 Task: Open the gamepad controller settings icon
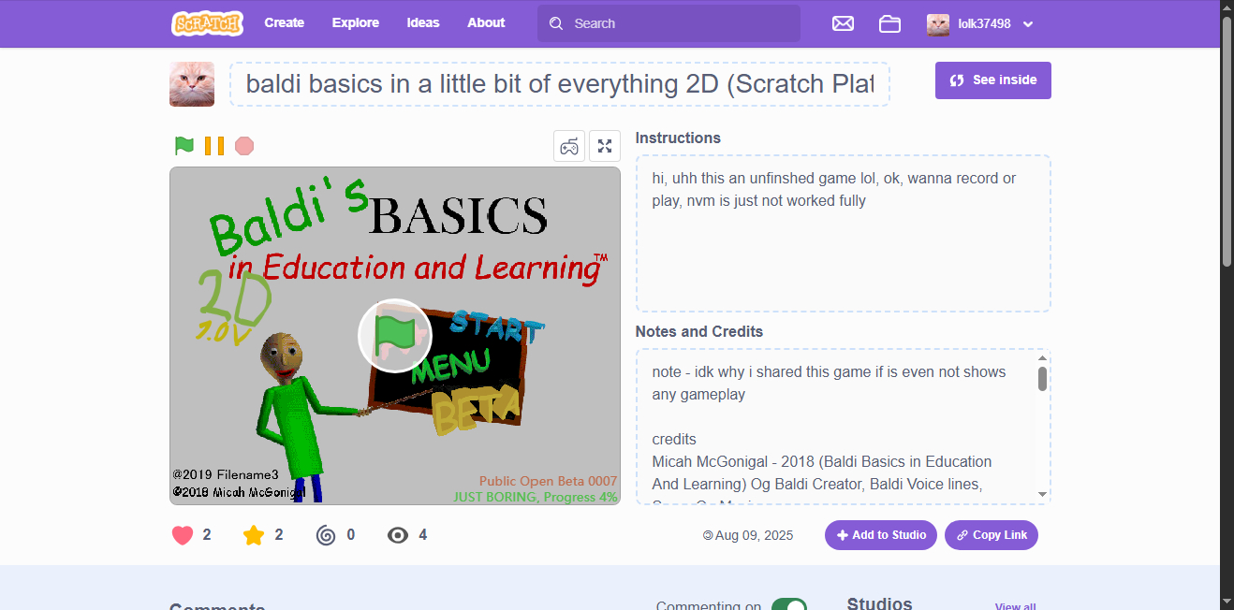tap(569, 146)
